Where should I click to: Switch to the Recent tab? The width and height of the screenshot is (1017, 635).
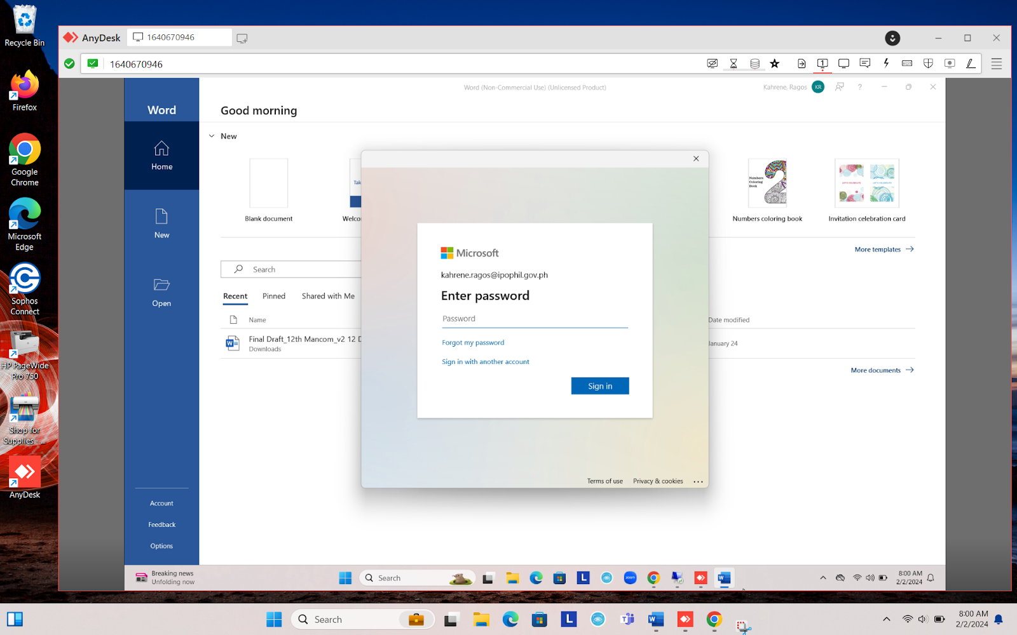235,297
